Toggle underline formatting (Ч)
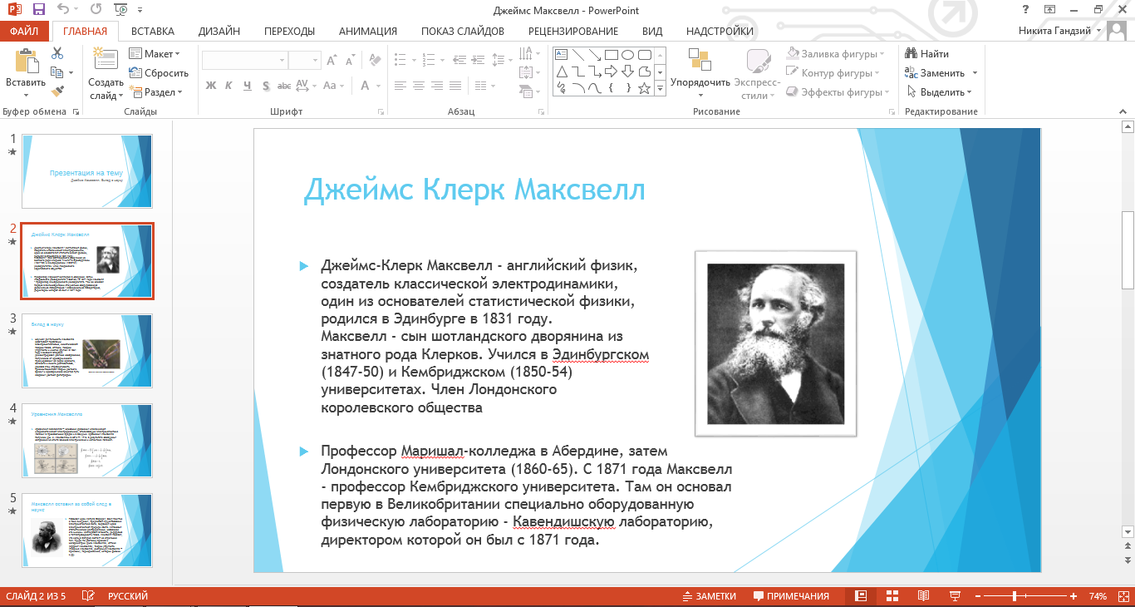1135x607 pixels. point(248,85)
